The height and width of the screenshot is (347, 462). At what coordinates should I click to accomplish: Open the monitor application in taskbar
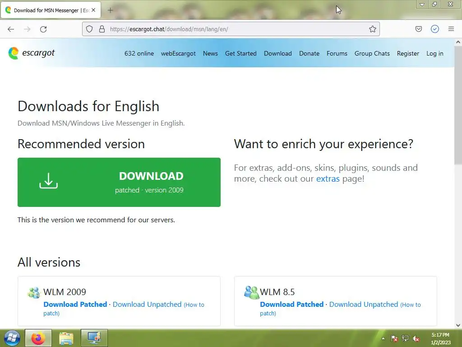[x=94, y=338]
